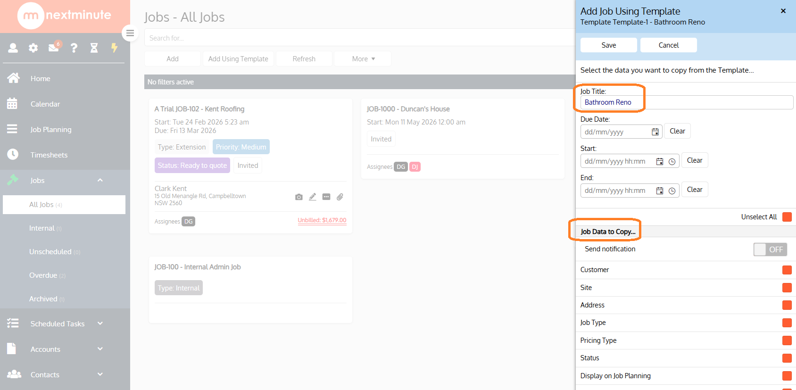This screenshot has width=796, height=390.
Task: Click the Save button
Action: (x=609, y=45)
